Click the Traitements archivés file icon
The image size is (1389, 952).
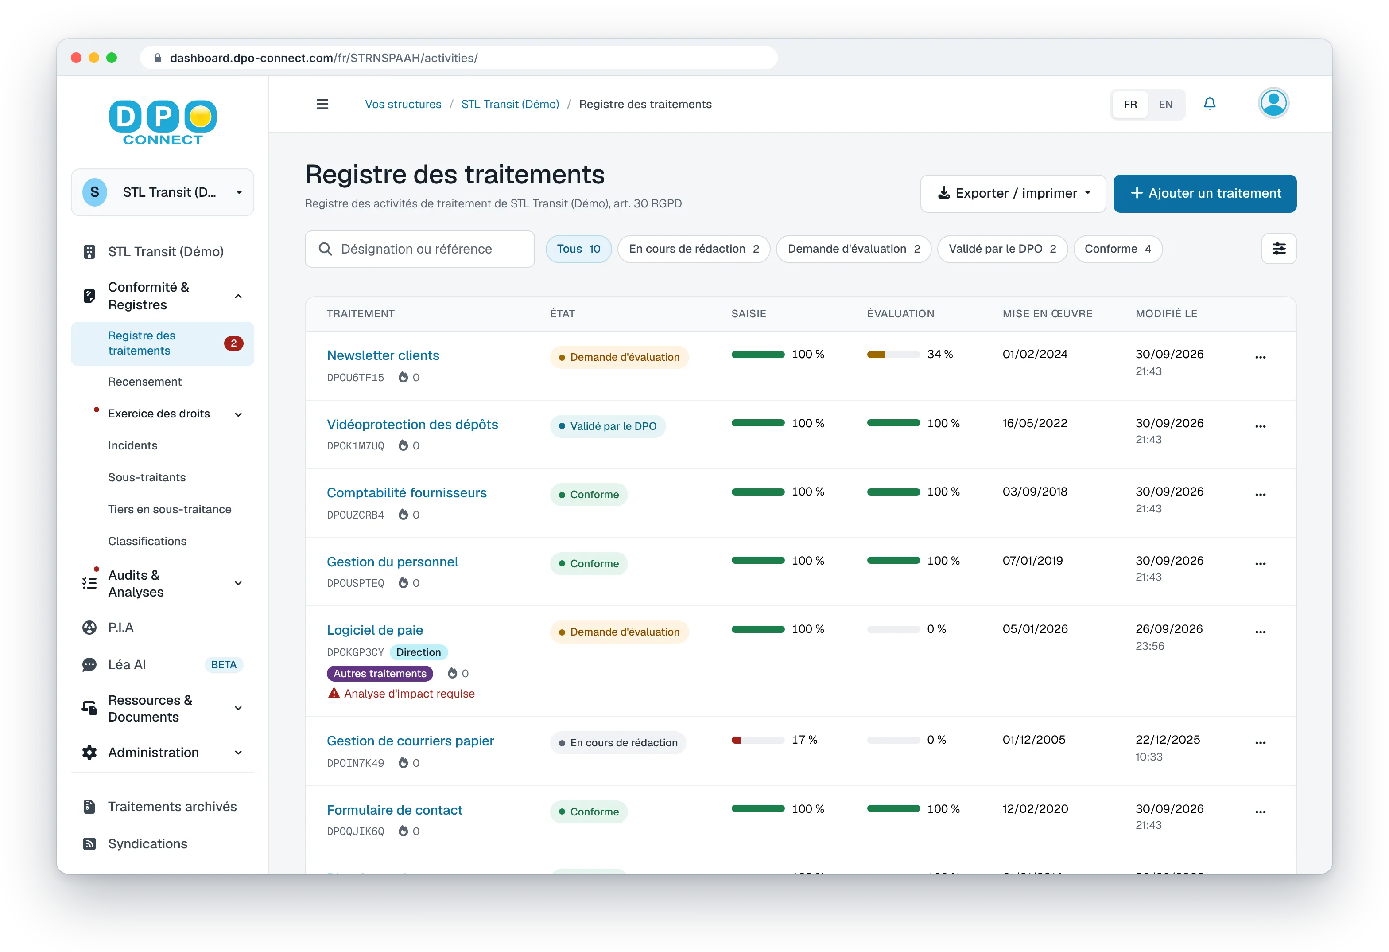click(89, 806)
